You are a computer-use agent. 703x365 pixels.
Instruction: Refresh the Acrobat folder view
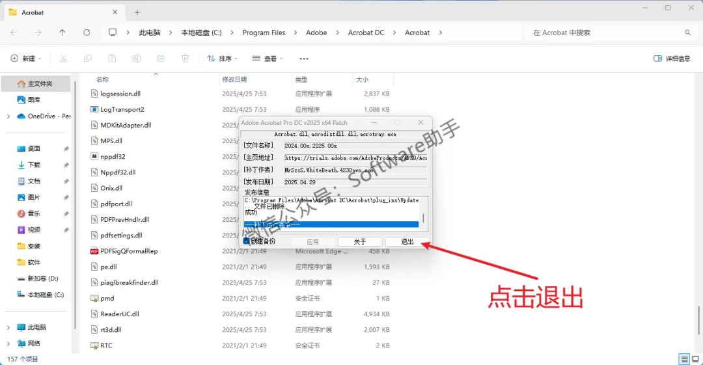(87, 33)
